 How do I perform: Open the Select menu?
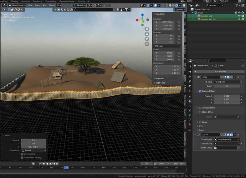pyautogui.click(x=37, y=5)
